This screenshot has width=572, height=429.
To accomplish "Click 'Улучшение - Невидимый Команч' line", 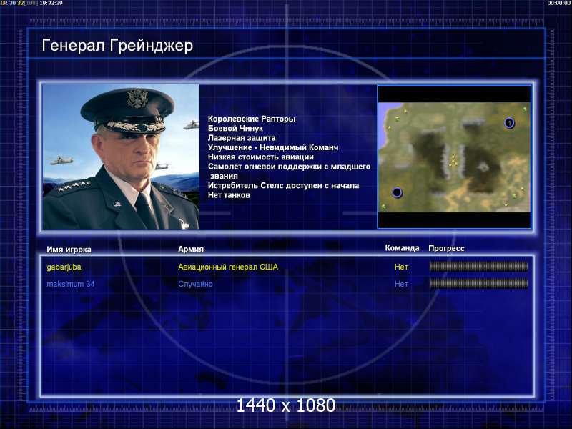I will [273, 147].
